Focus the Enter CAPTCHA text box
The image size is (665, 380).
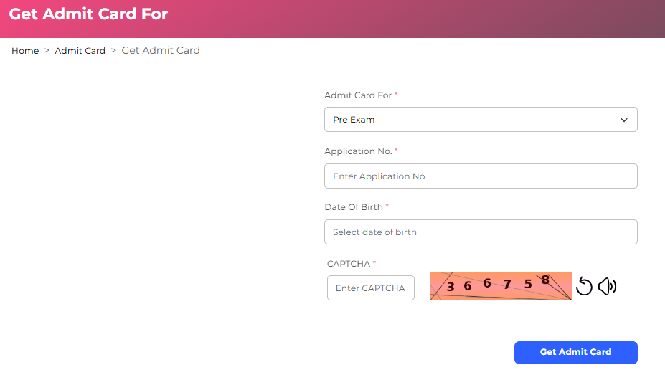(x=370, y=288)
